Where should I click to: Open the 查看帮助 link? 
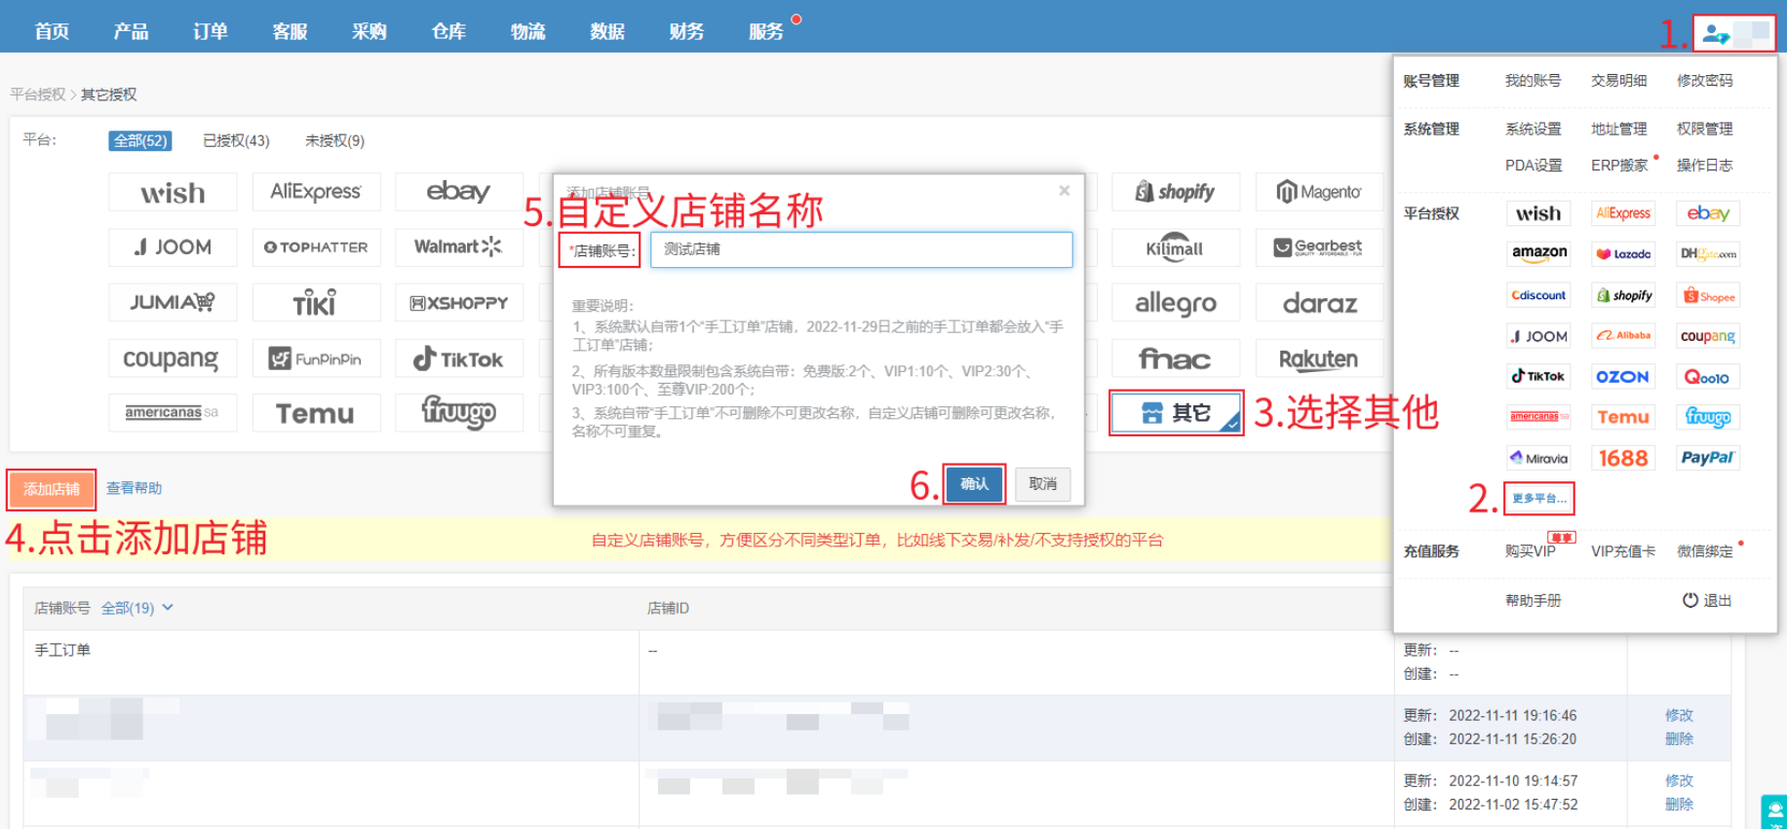[x=135, y=488]
